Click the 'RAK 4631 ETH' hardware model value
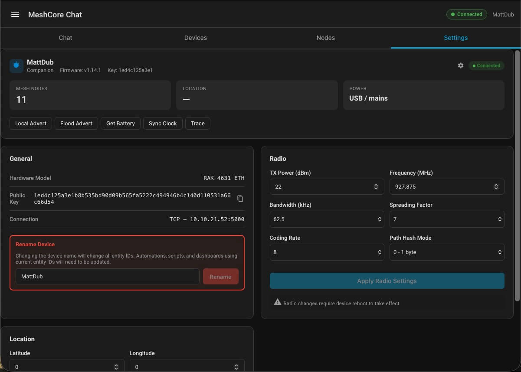The height and width of the screenshot is (372, 521). coord(224,178)
